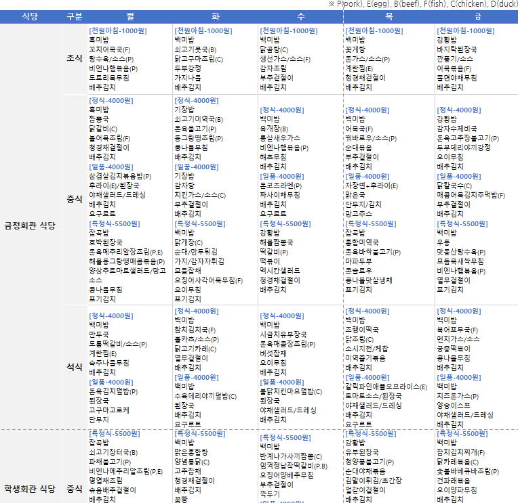Select the 화 (Tuesday) column header

[215, 16]
